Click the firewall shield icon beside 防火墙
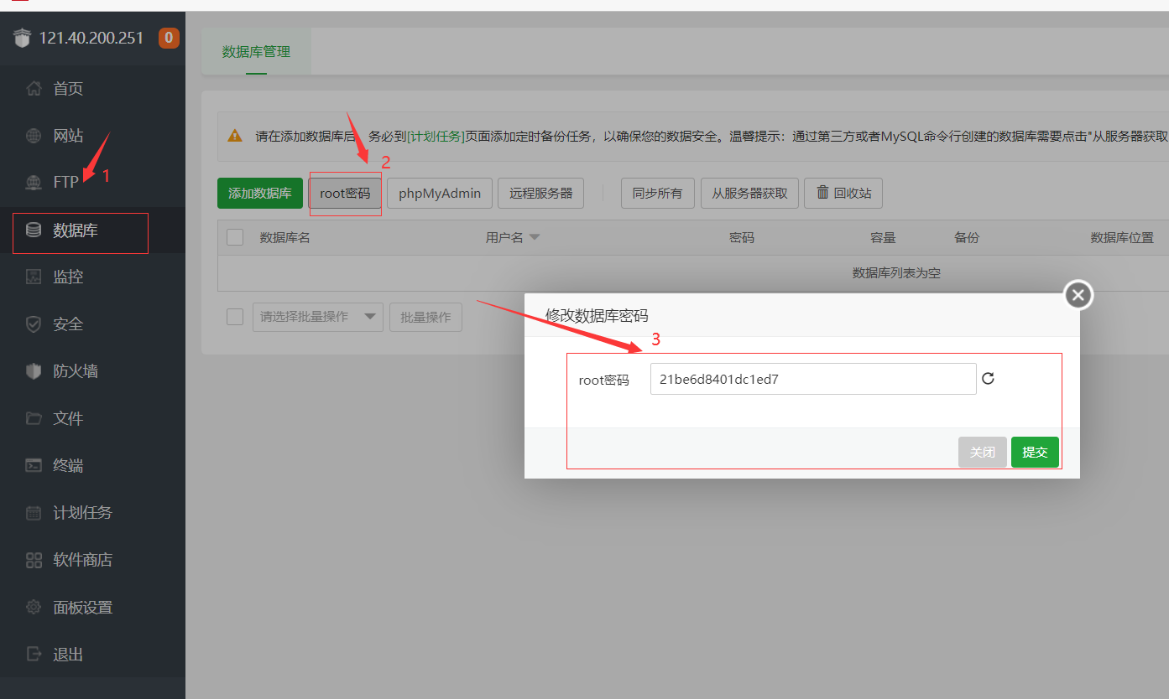1169x699 pixels. [34, 370]
